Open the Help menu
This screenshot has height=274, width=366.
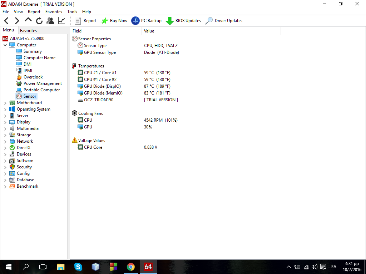[x=86, y=12]
